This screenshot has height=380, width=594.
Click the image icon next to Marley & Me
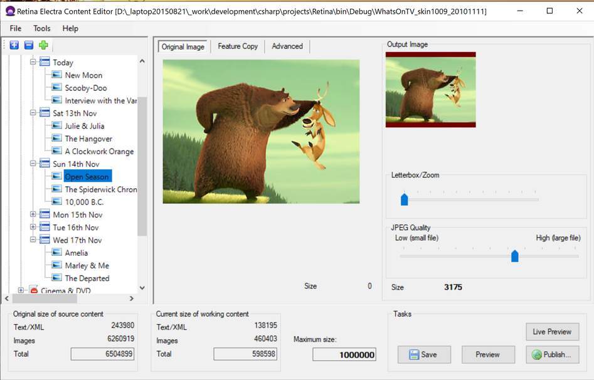tap(57, 266)
